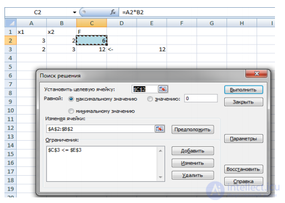285x203 pixels.
Task: Click the Name Box showing C2
Action: pyautogui.click(x=38, y=12)
